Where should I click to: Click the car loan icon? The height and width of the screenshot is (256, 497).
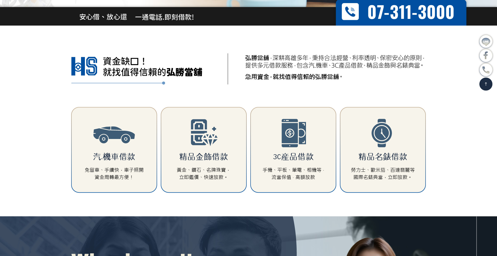coord(114,135)
